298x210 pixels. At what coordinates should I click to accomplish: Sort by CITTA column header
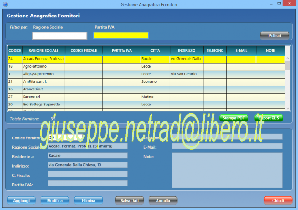coord(155,51)
